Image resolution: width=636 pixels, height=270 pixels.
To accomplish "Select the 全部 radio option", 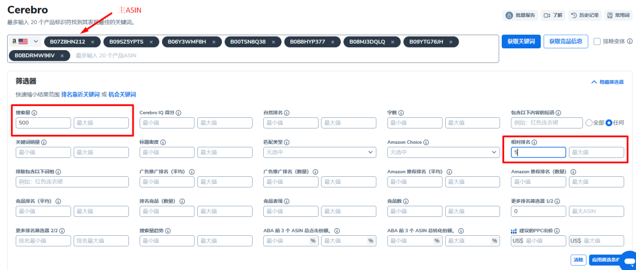I will pos(589,123).
